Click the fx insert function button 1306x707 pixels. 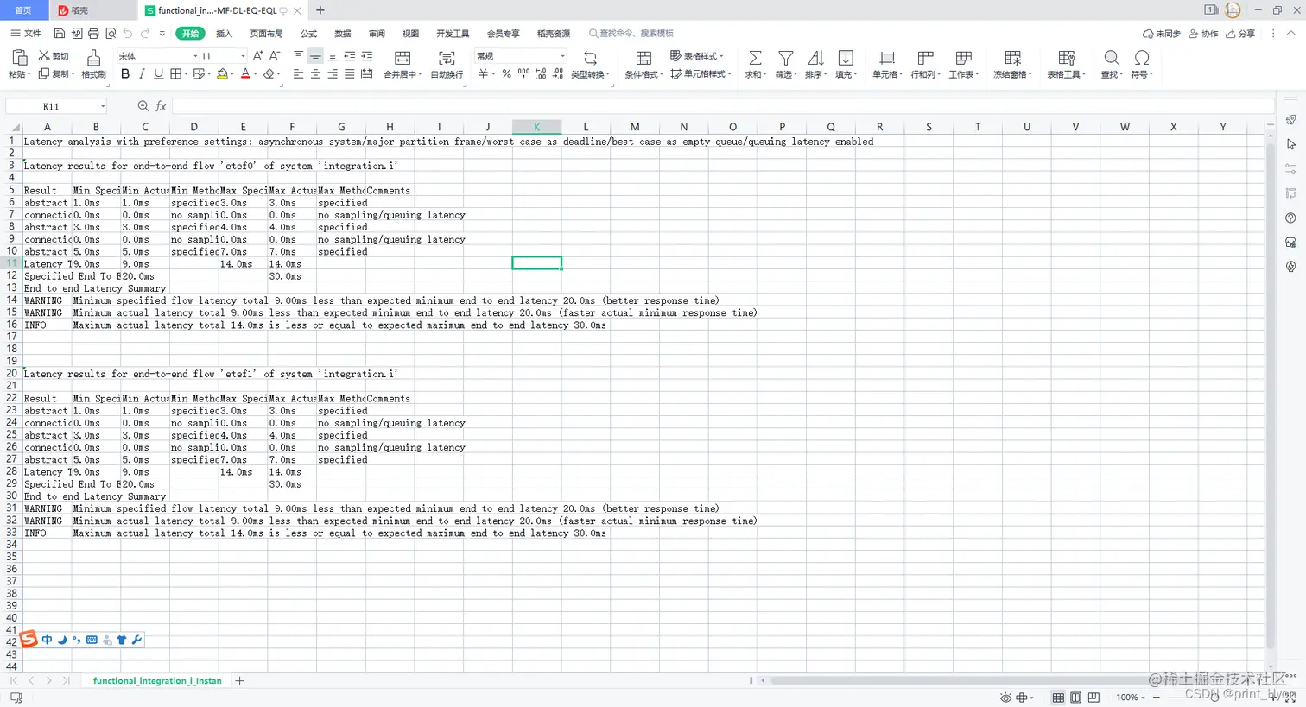(x=161, y=106)
